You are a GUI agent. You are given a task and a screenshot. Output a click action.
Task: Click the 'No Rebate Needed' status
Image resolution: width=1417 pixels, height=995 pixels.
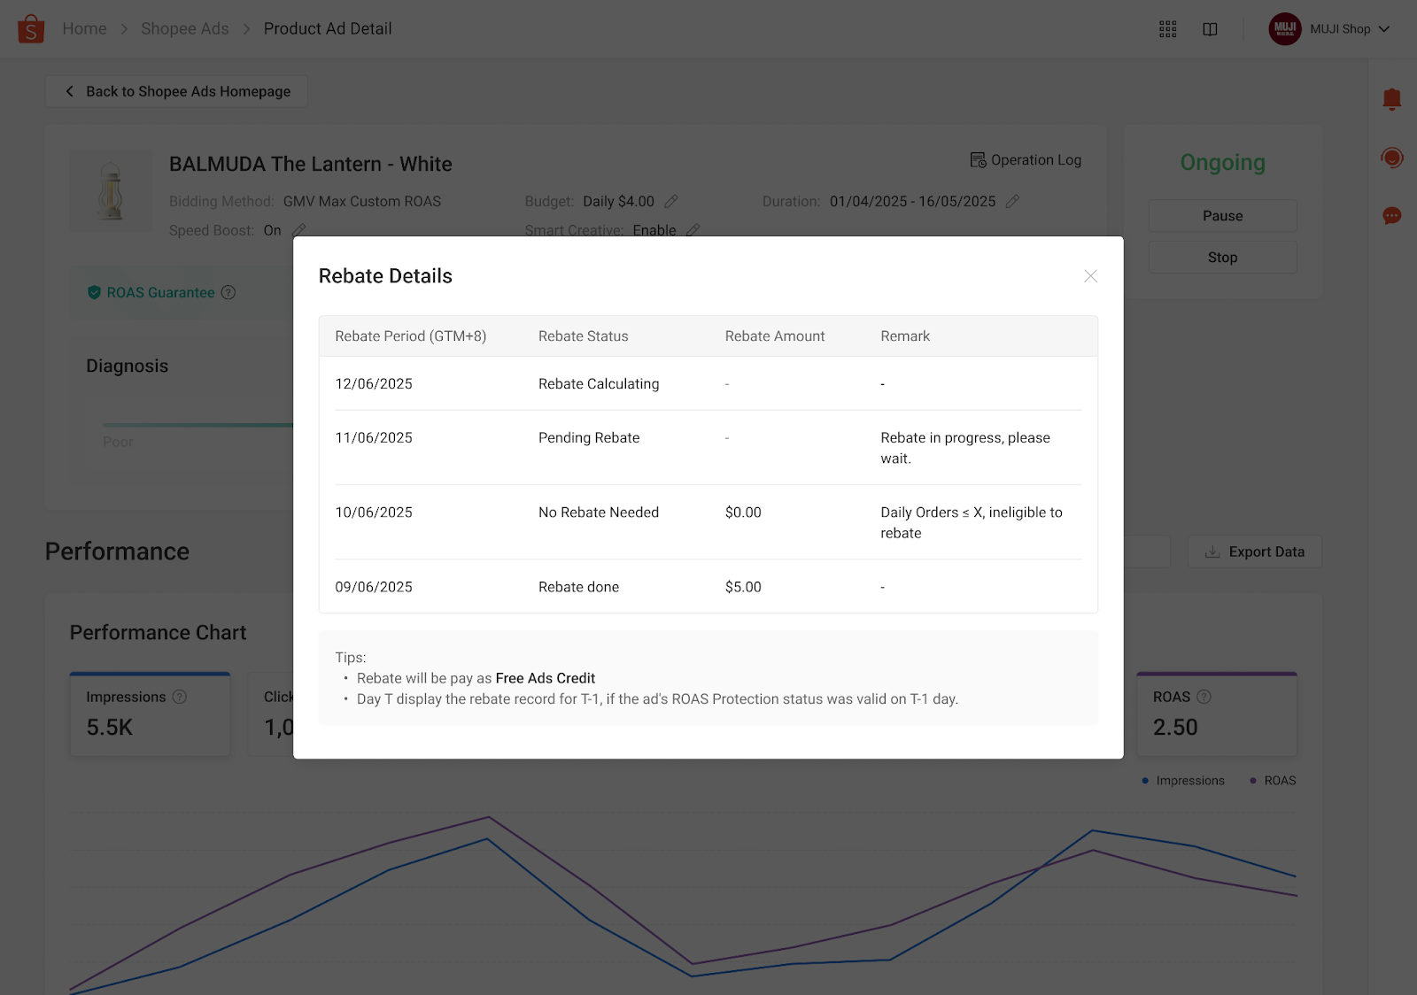[599, 513]
